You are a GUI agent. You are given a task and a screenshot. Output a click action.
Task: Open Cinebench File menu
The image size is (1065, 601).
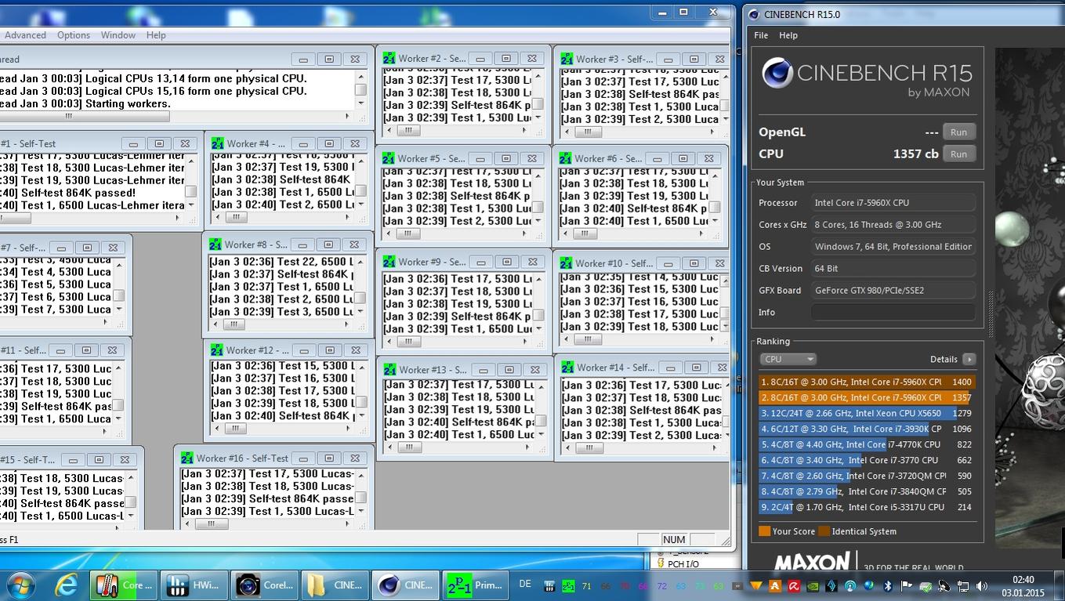point(761,35)
